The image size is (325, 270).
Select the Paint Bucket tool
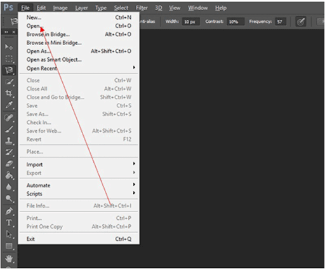[x=9, y=175]
